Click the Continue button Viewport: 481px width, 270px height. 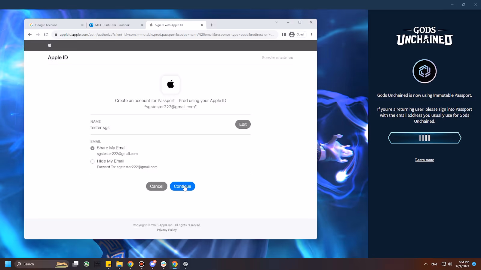tap(182, 186)
